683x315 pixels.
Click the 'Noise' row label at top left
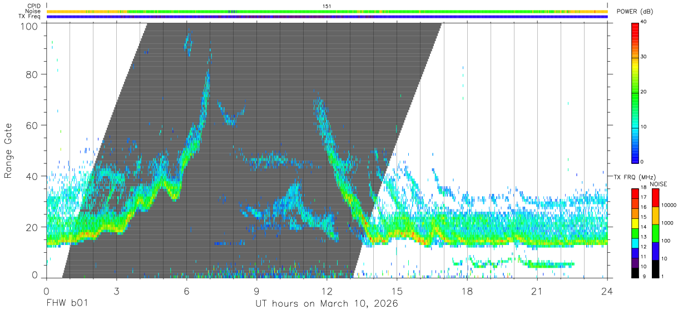(33, 11)
